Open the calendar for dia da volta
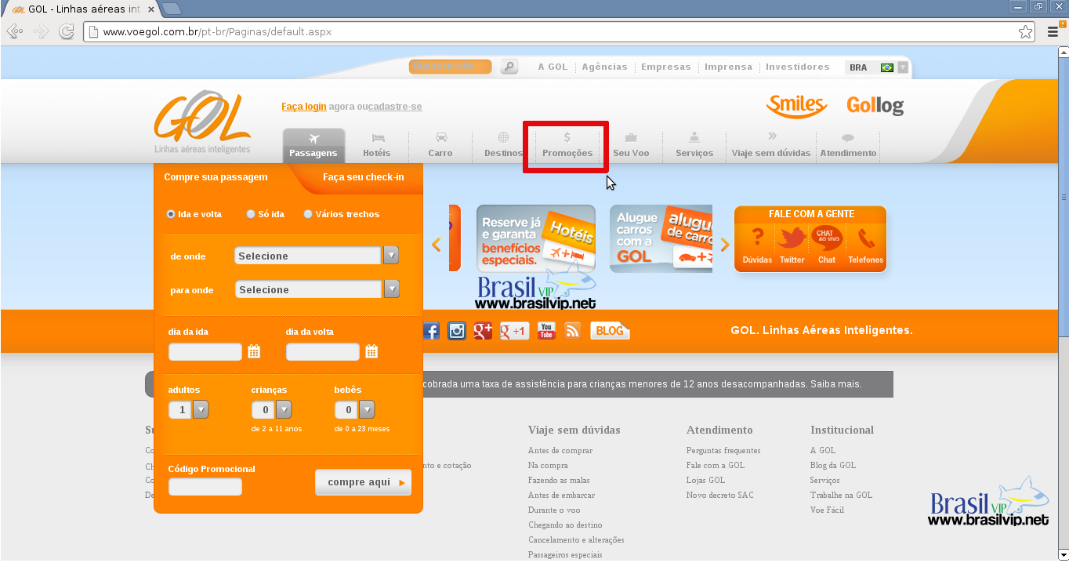The width and height of the screenshot is (1069, 563). coord(371,351)
